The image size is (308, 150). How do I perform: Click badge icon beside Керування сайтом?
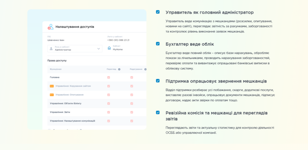pos(52,86)
